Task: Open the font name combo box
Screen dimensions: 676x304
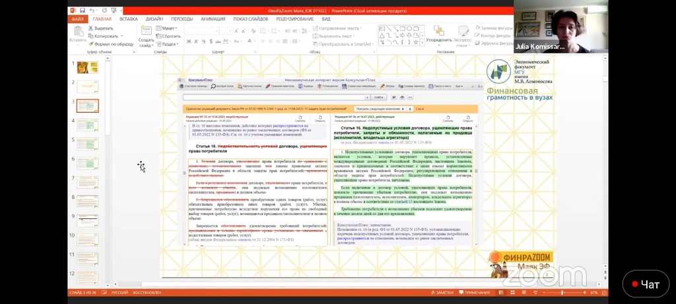Action: [x=201, y=31]
